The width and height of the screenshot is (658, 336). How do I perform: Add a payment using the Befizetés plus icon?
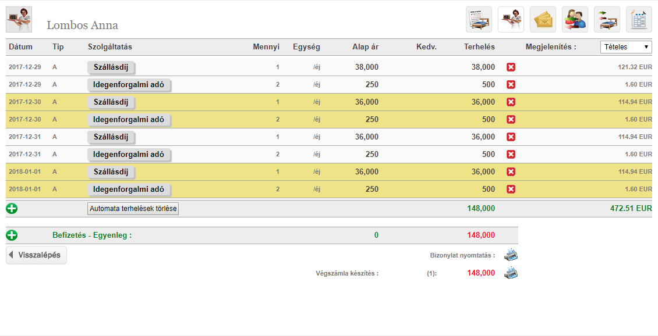coord(12,235)
